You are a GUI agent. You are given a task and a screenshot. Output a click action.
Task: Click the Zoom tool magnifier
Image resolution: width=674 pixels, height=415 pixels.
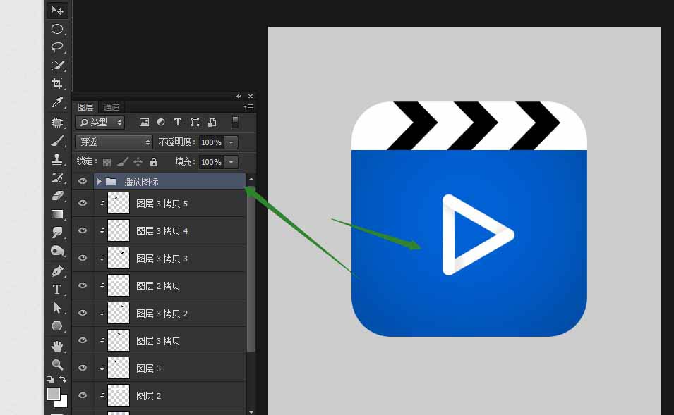point(57,364)
